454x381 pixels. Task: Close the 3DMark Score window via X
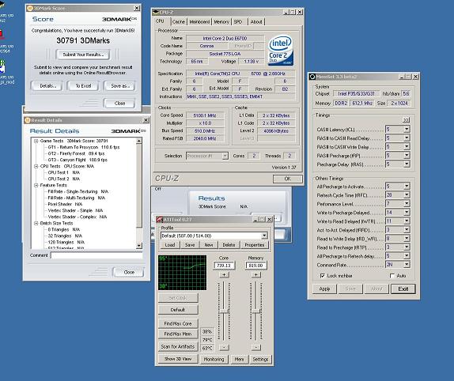pyautogui.click(x=137, y=8)
